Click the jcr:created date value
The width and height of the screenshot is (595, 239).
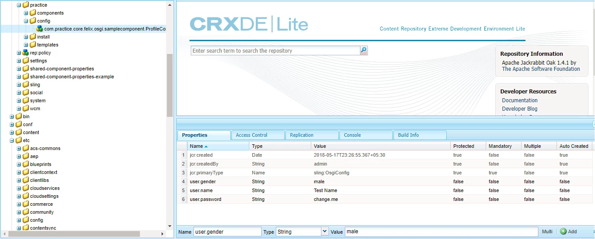coord(349,155)
